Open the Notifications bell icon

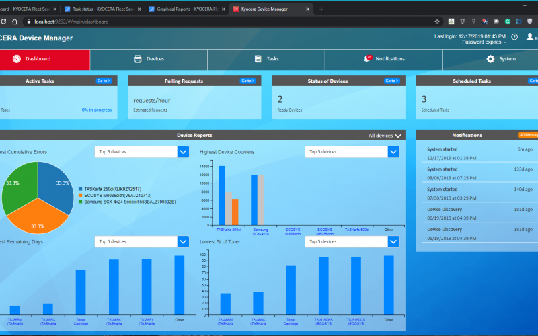(367, 59)
